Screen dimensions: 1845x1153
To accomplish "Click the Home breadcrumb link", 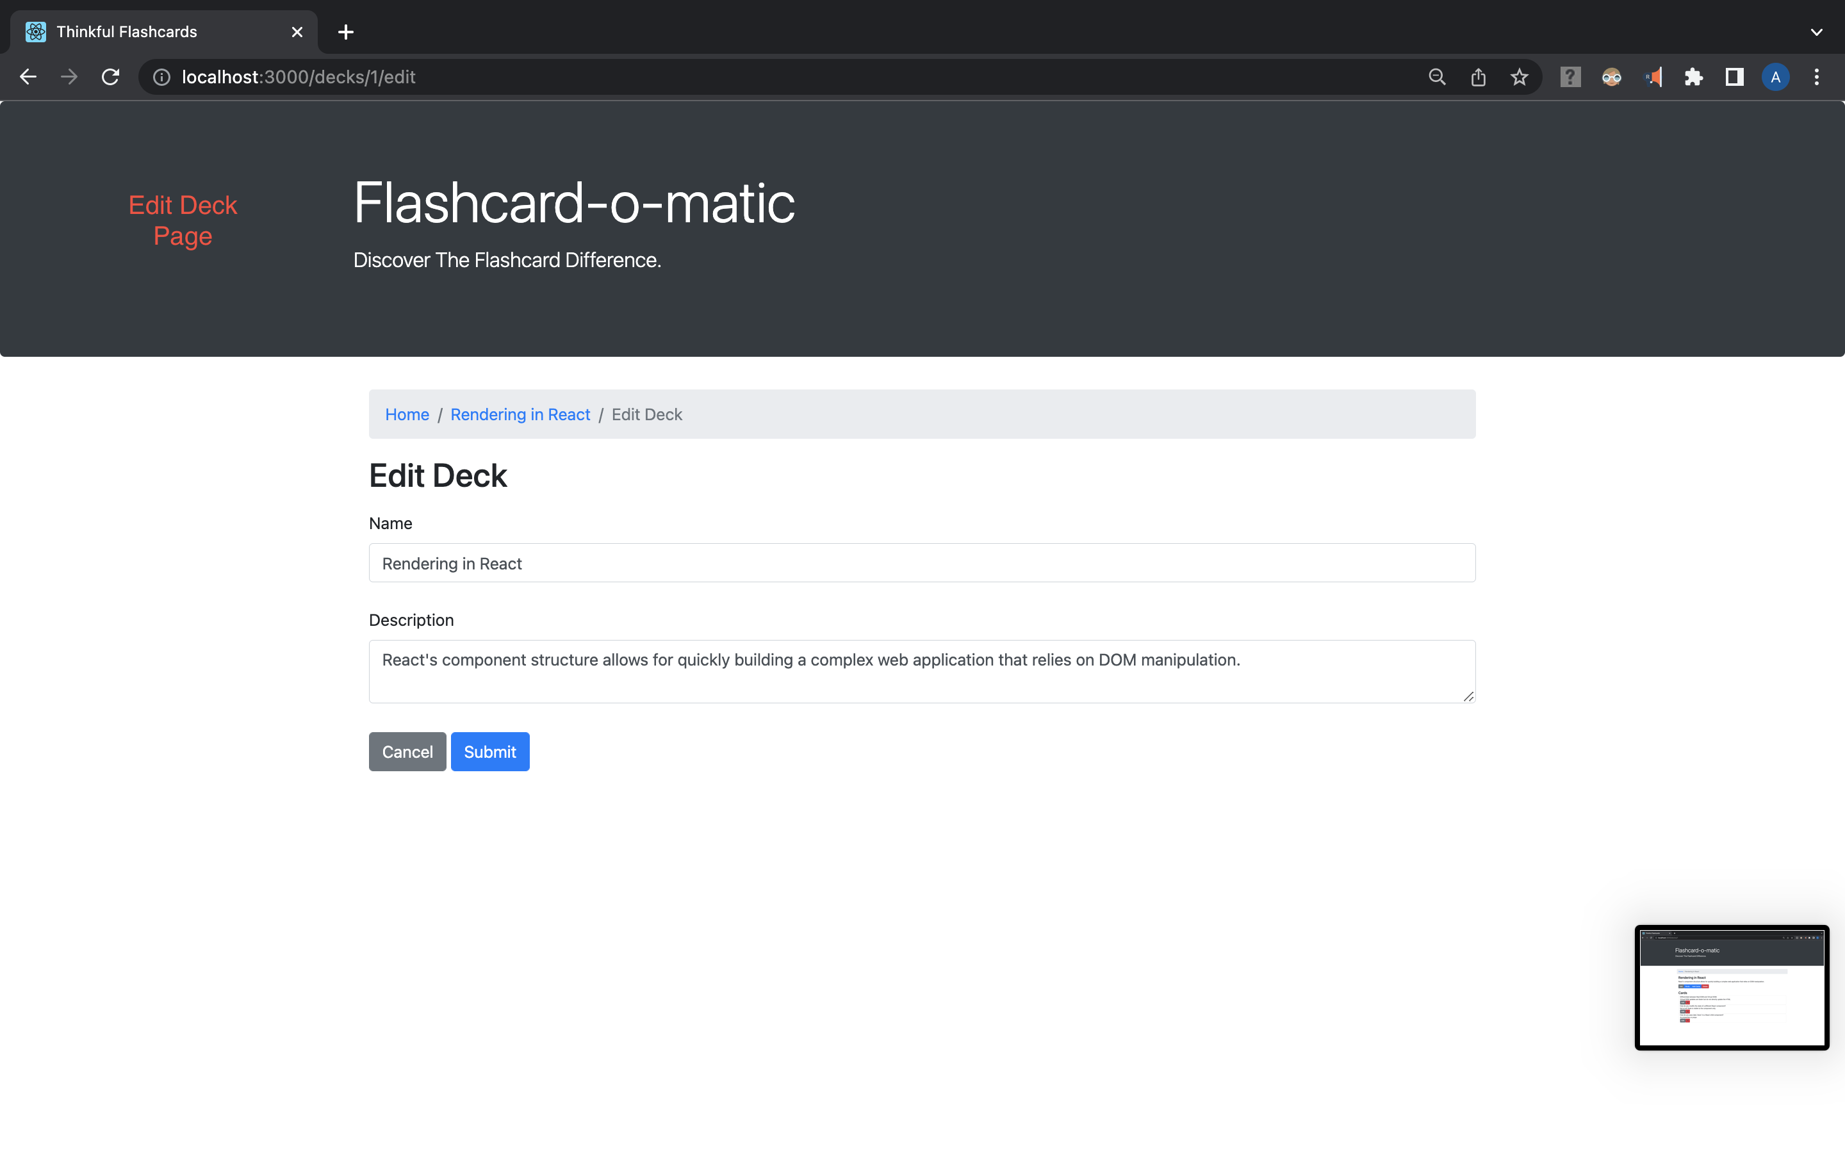I will [x=407, y=414].
